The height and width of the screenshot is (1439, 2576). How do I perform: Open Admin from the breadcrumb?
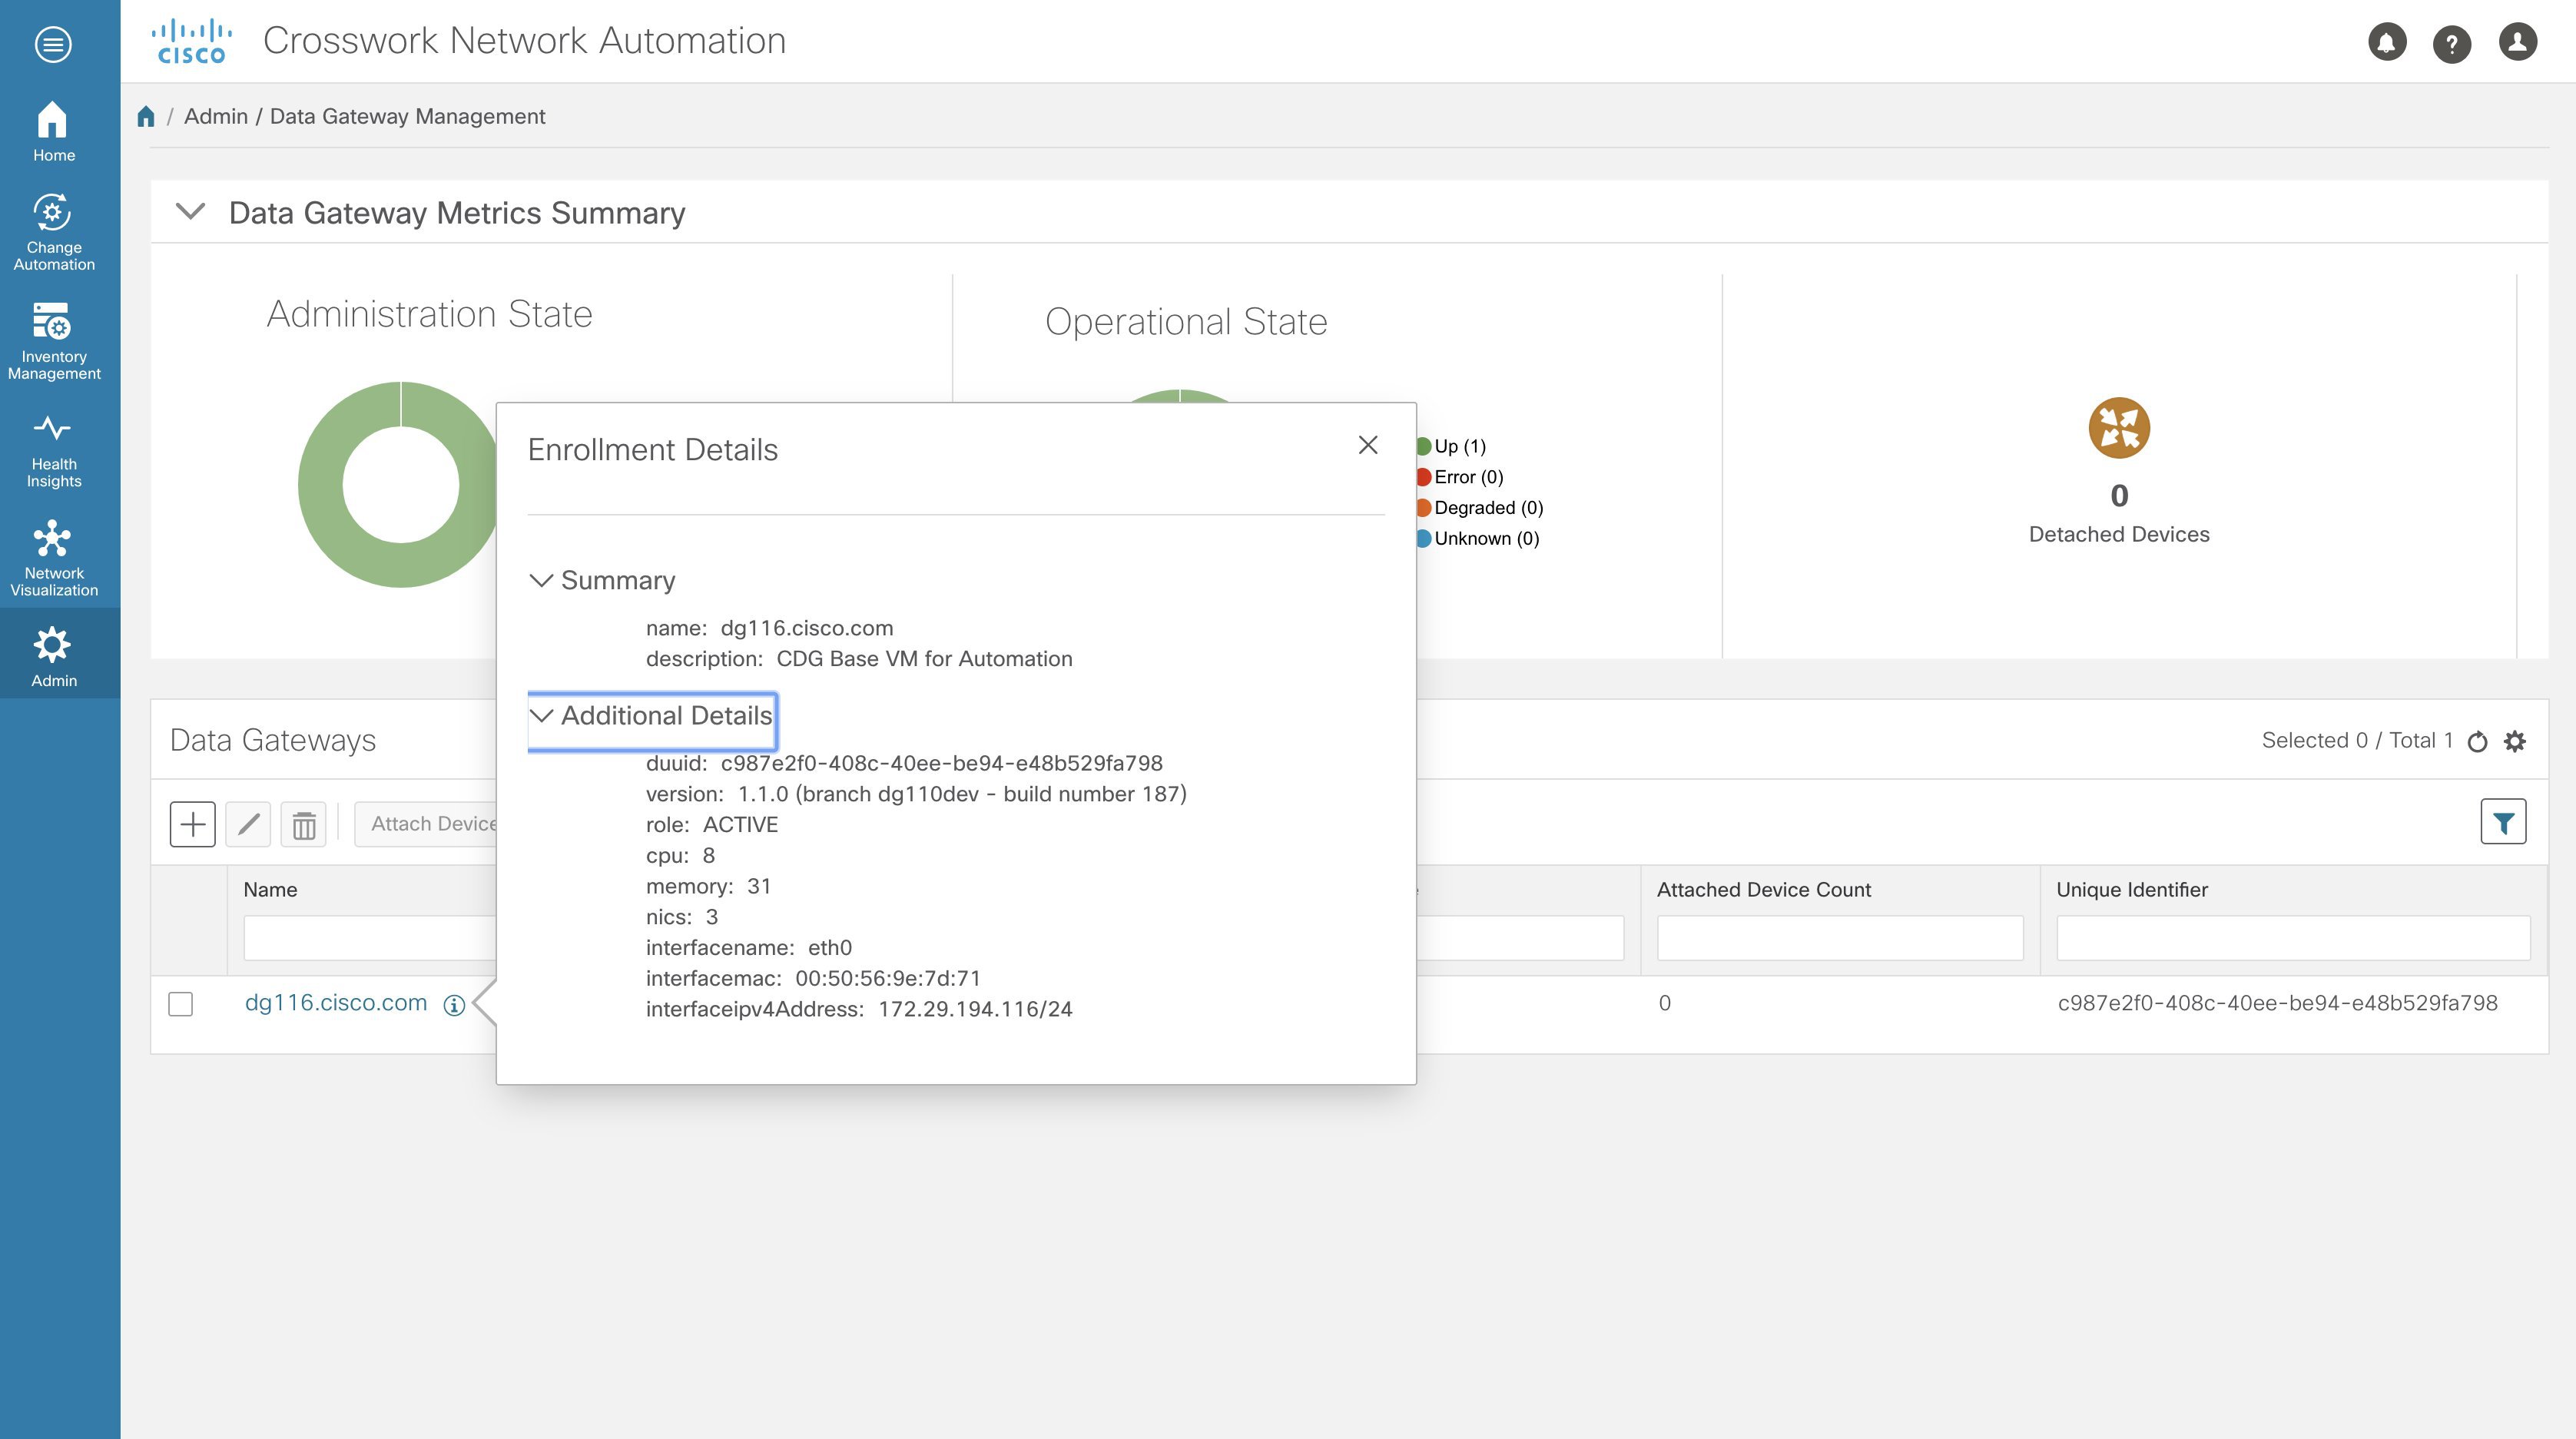click(216, 115)
